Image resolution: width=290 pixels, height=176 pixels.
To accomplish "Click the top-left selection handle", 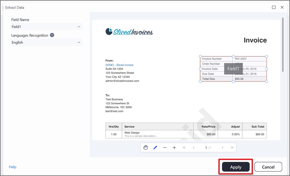I will [200, 57].
